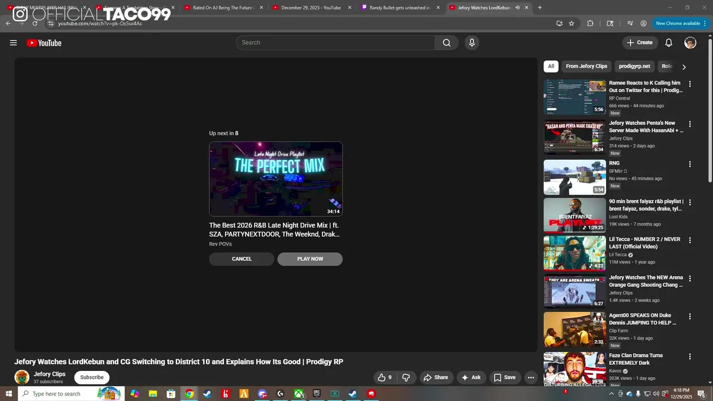Bookmark this page with the star

pyautogui.click(x=572, y=23)
